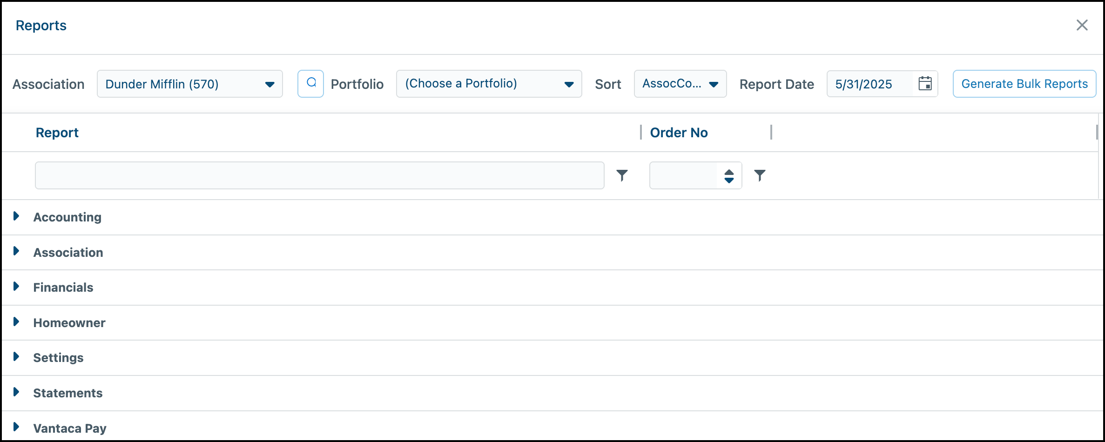The width and height of the screenshot is (1105, 442).
Task: Expand the Association report group
Action: click(x=16, y=251)
